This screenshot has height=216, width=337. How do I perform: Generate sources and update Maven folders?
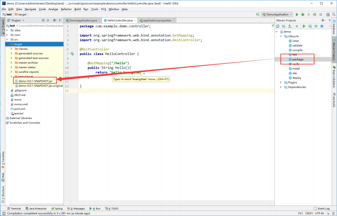(284, 26)
